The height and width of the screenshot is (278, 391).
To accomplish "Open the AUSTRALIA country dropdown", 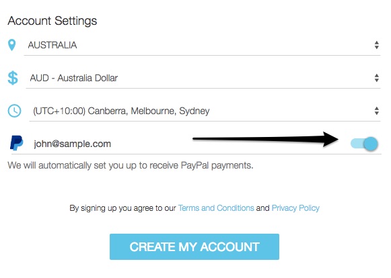I will tap(202, 45).
